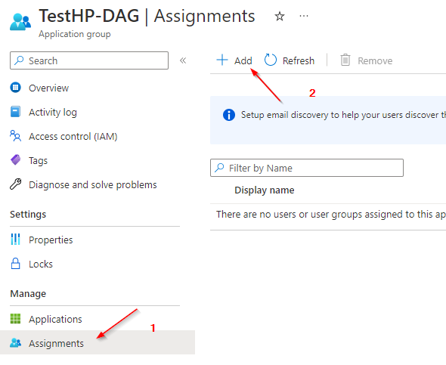Image resolution: width=446 pixels, height=365 pixels.
Task: Select Diagnose and solve problems
Action: [93, 185]
